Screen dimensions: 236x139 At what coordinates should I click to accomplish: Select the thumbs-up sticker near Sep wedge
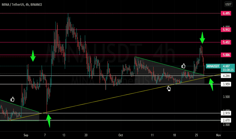12,99
